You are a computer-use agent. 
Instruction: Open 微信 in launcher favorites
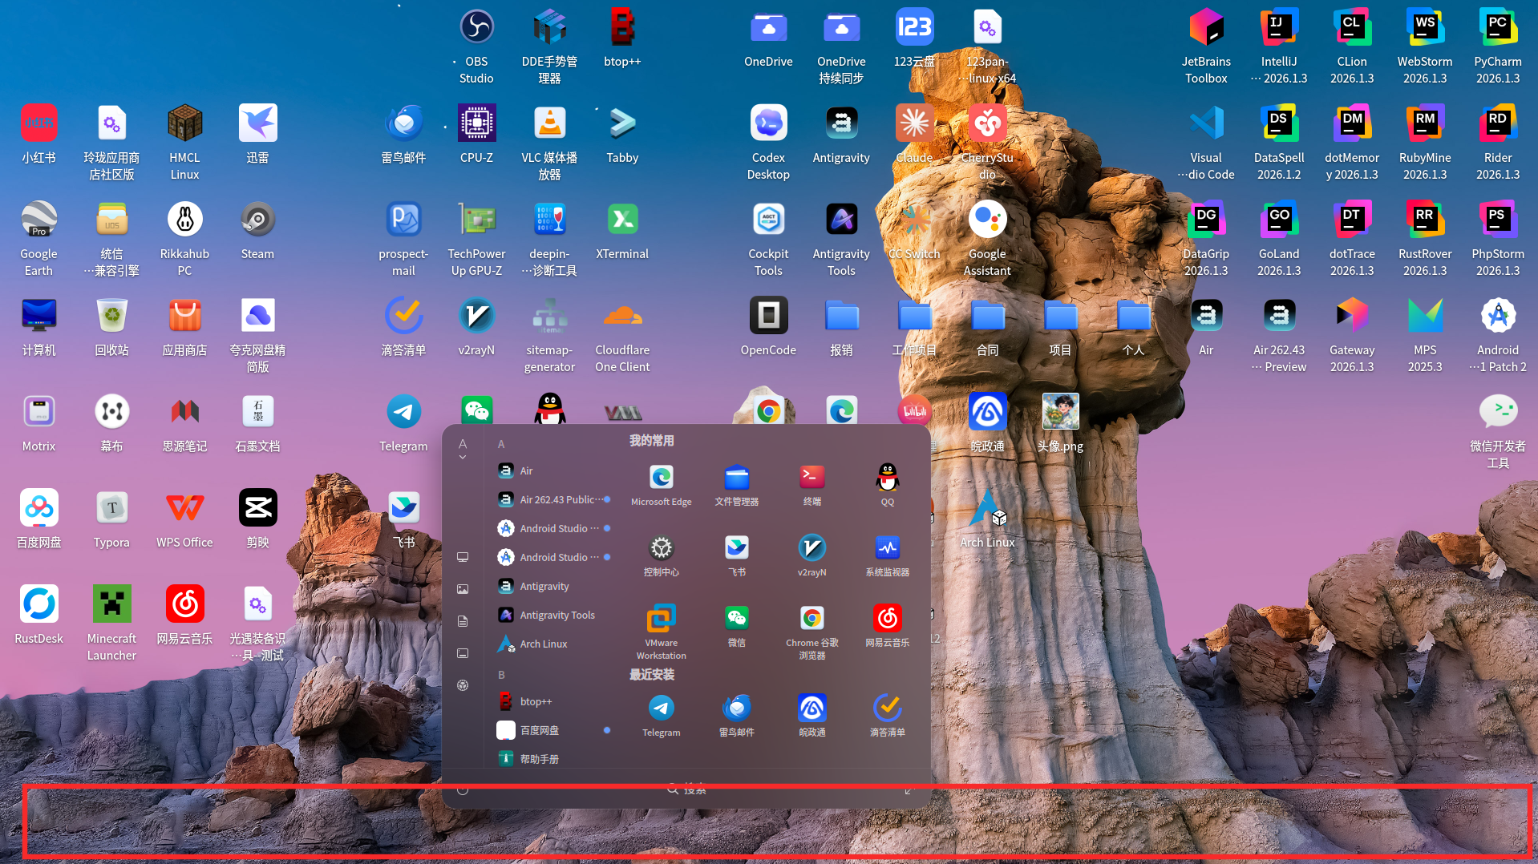(x=736, y=625)
